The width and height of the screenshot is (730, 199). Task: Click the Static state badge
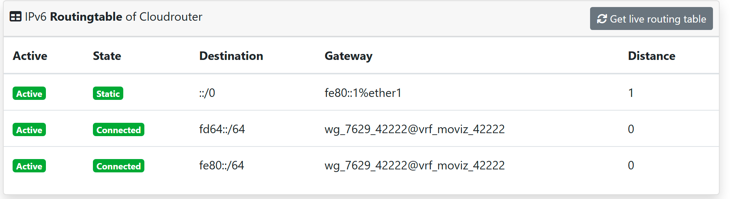(108, 94)
